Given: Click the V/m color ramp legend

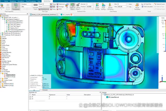Looking at the screenshot, I should point(164,35).
